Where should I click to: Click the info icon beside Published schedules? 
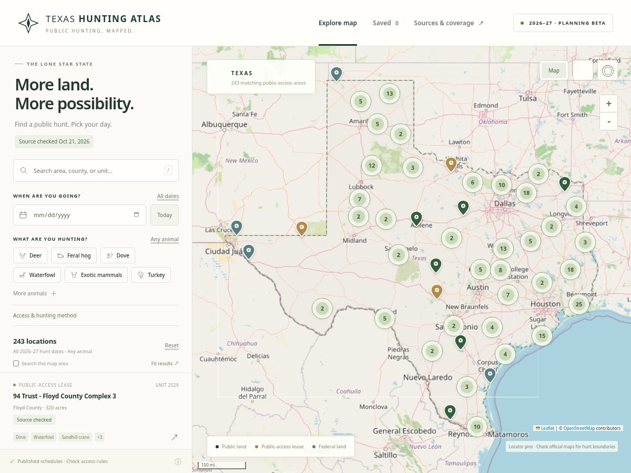click(x=178, y=461)
